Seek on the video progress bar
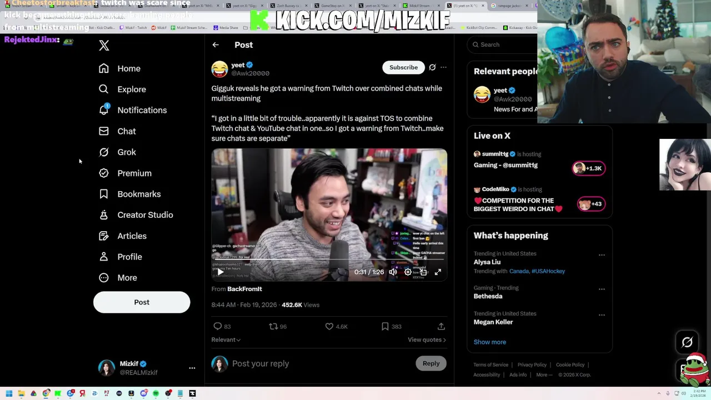Image resolution: width=711 pixels, height=400 pixels. coord(329,259)
